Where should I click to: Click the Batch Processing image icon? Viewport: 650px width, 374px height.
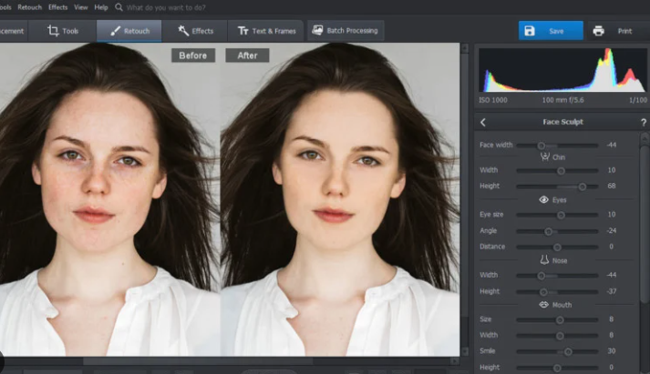(317, 30)
